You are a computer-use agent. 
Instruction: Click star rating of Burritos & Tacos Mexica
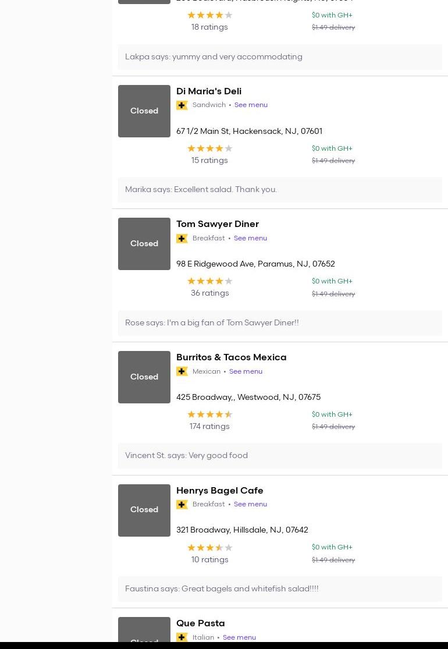tap(209, 414)
